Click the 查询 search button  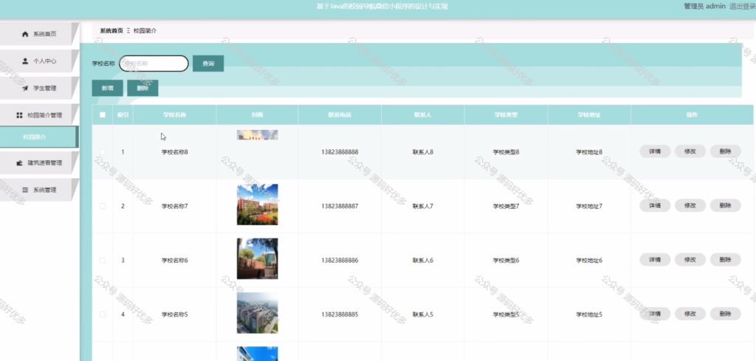208,63
